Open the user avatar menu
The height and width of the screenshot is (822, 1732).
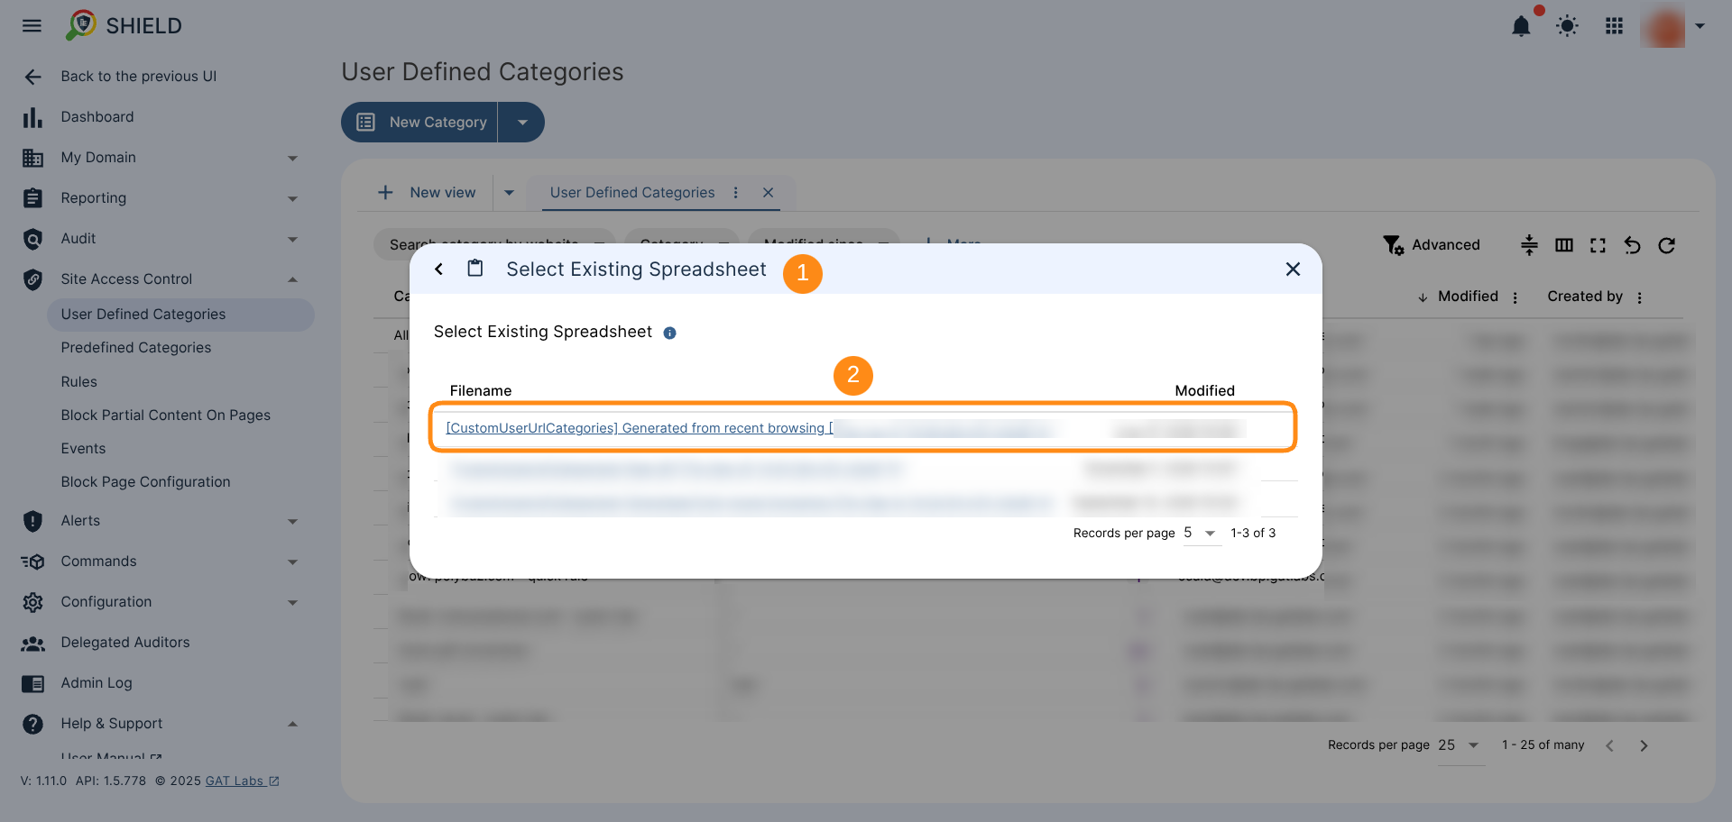pyautogui.click(x=1663, y=26)
